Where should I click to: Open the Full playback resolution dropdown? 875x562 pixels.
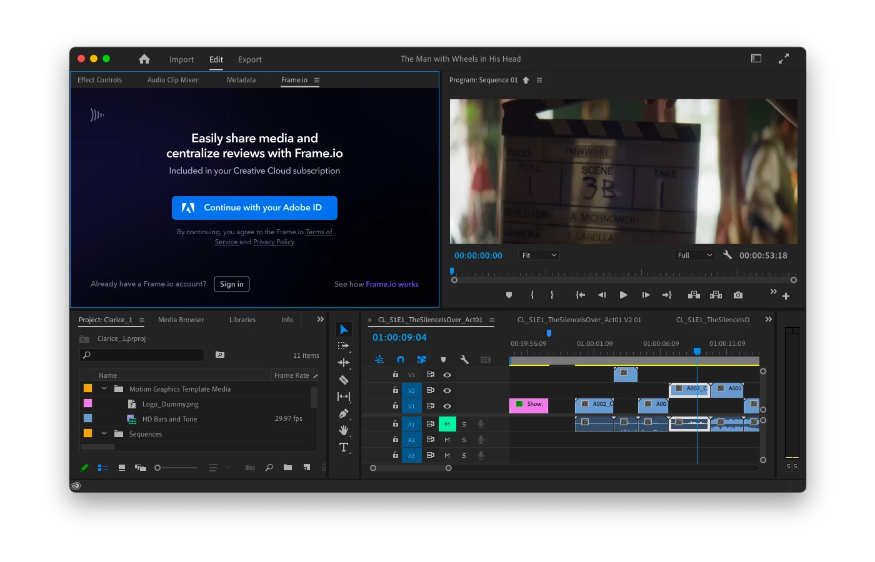pyautogui.click(x=694, y=255)
